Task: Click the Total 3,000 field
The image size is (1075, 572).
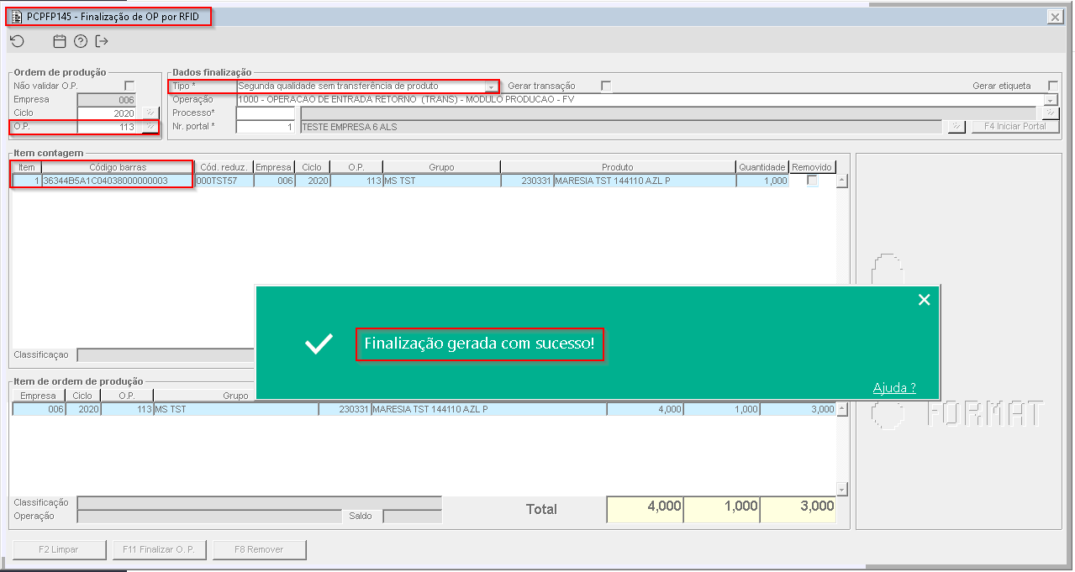Action: (798, 509)
